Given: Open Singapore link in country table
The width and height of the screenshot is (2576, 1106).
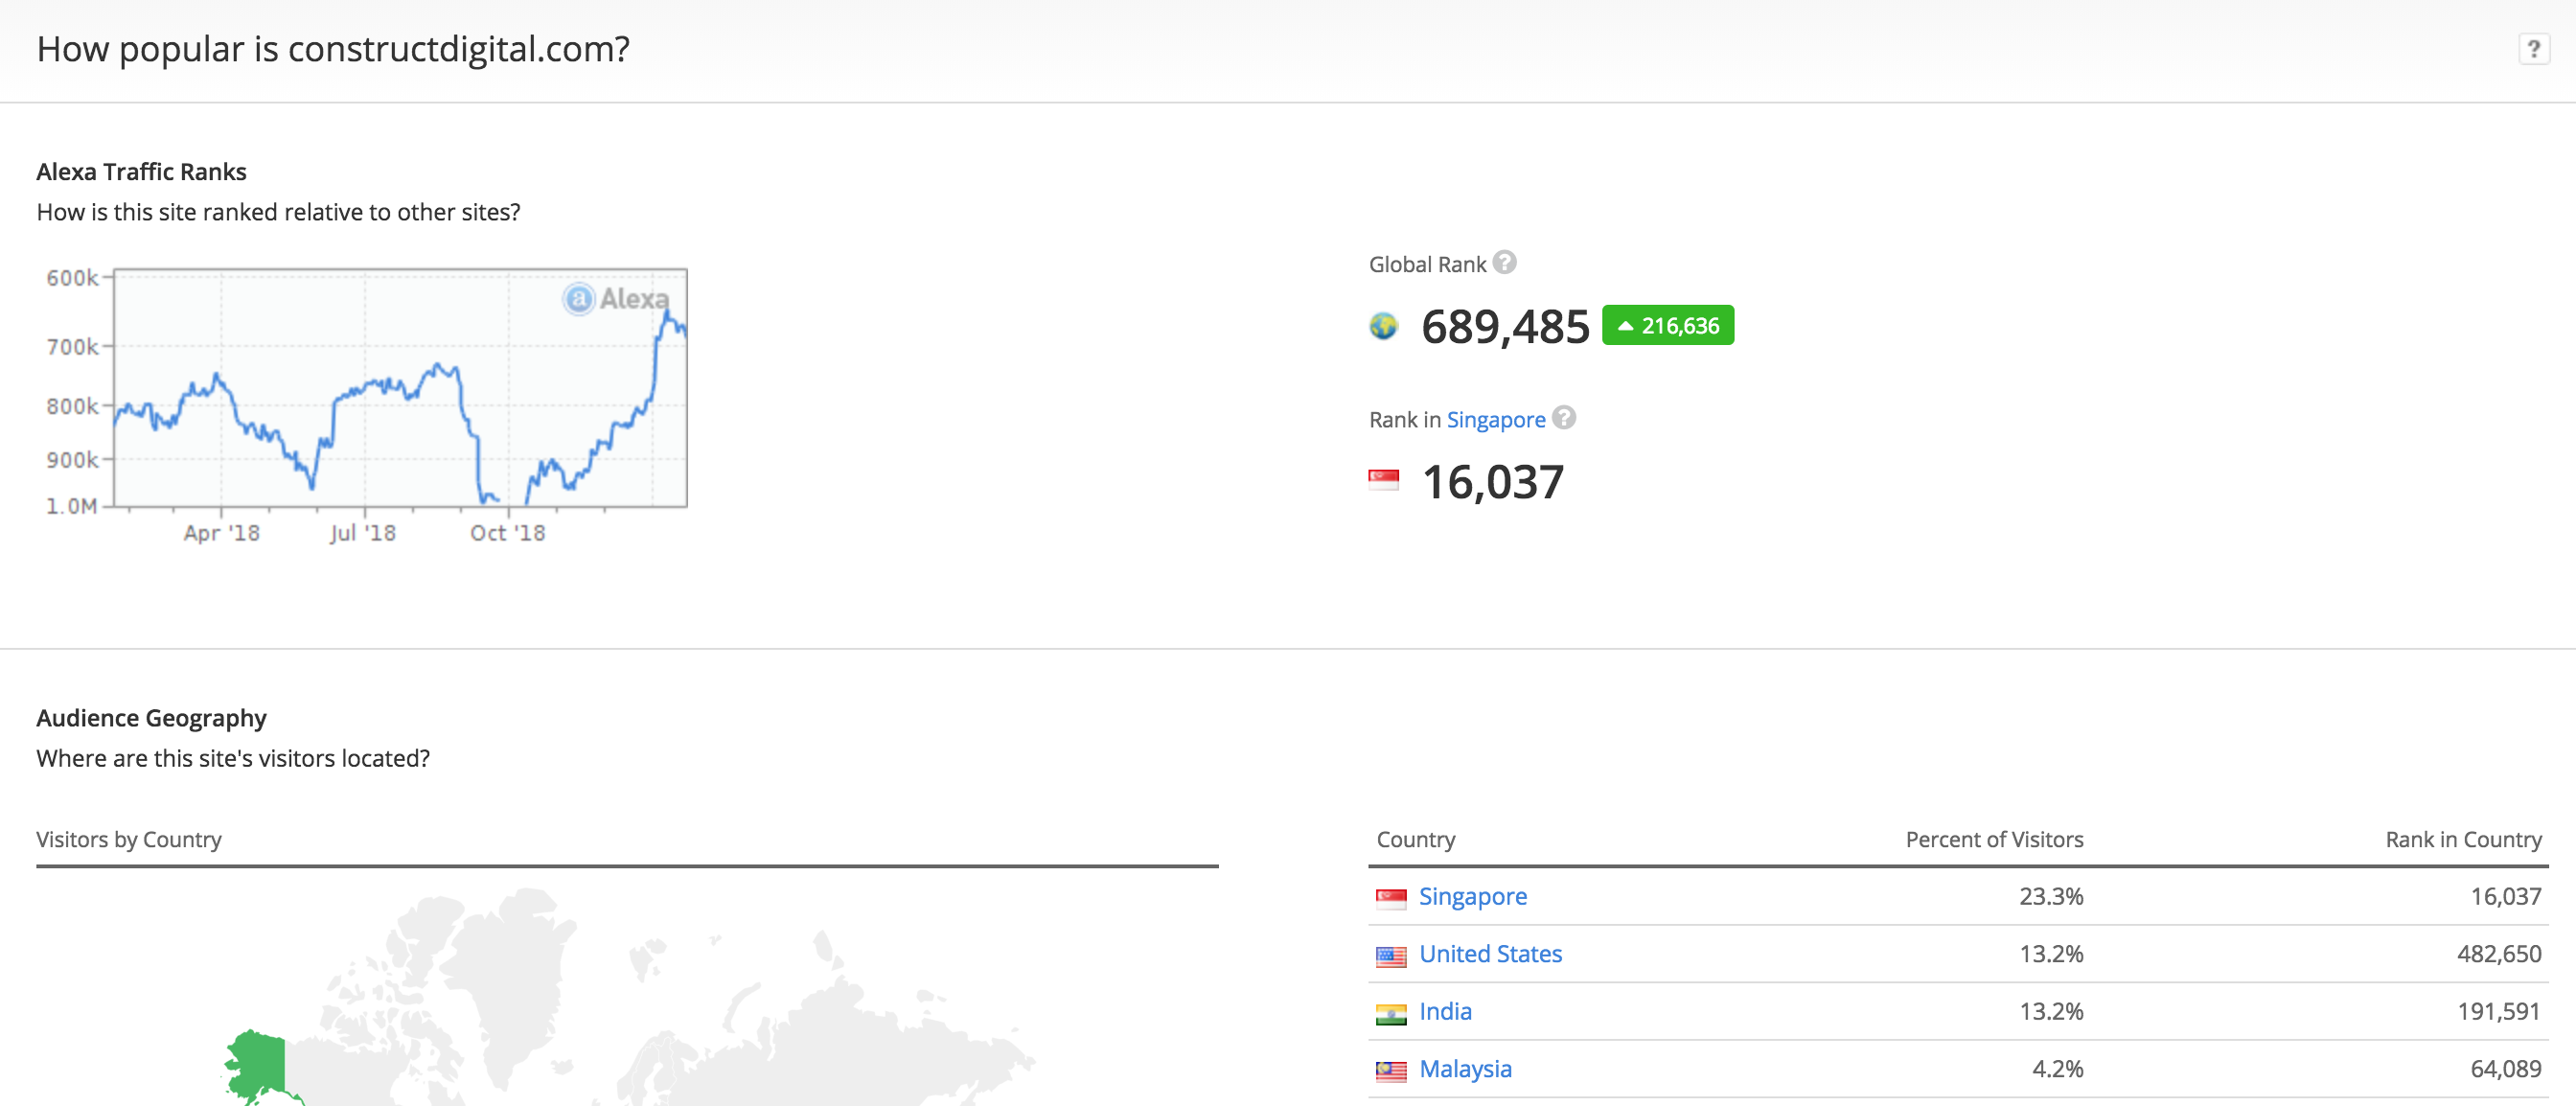Looking at the screenshot, I should 1472,897.
